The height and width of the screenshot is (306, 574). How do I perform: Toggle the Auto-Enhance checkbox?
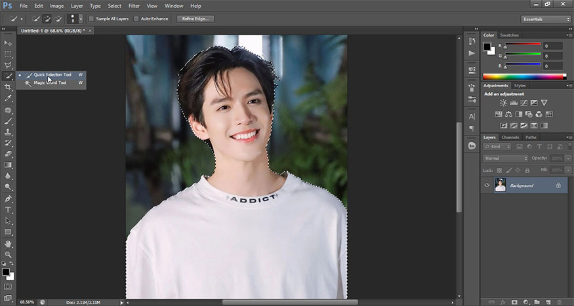[136, 19]
